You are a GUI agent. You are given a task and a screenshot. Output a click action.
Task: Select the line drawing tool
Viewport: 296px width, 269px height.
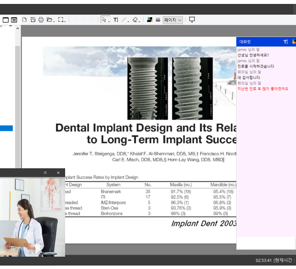pyautogui.click(x=124, y=20)
